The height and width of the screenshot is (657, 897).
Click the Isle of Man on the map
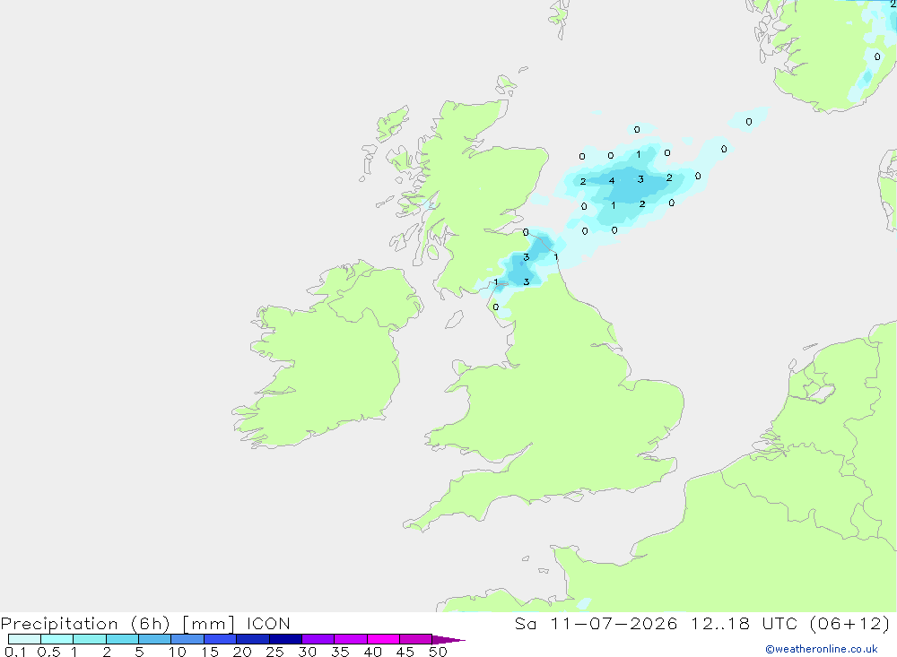pos(454,319)
